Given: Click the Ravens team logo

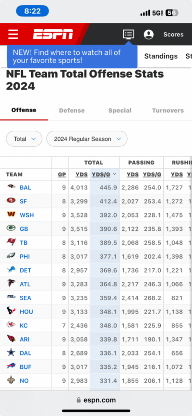Looking at the screenshot, I should tap(11, 187).
